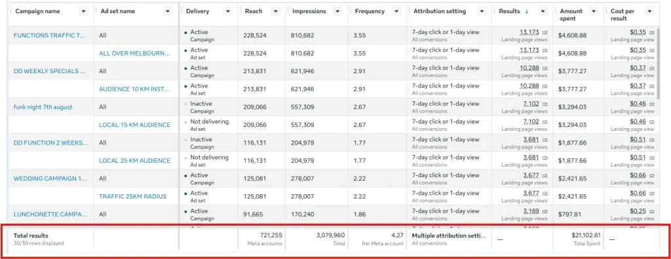Select impressions 621,946 in DD WEEKLY SPECIALS row
The height and width of the screenshot is (259, 671).
click(303, 71)
